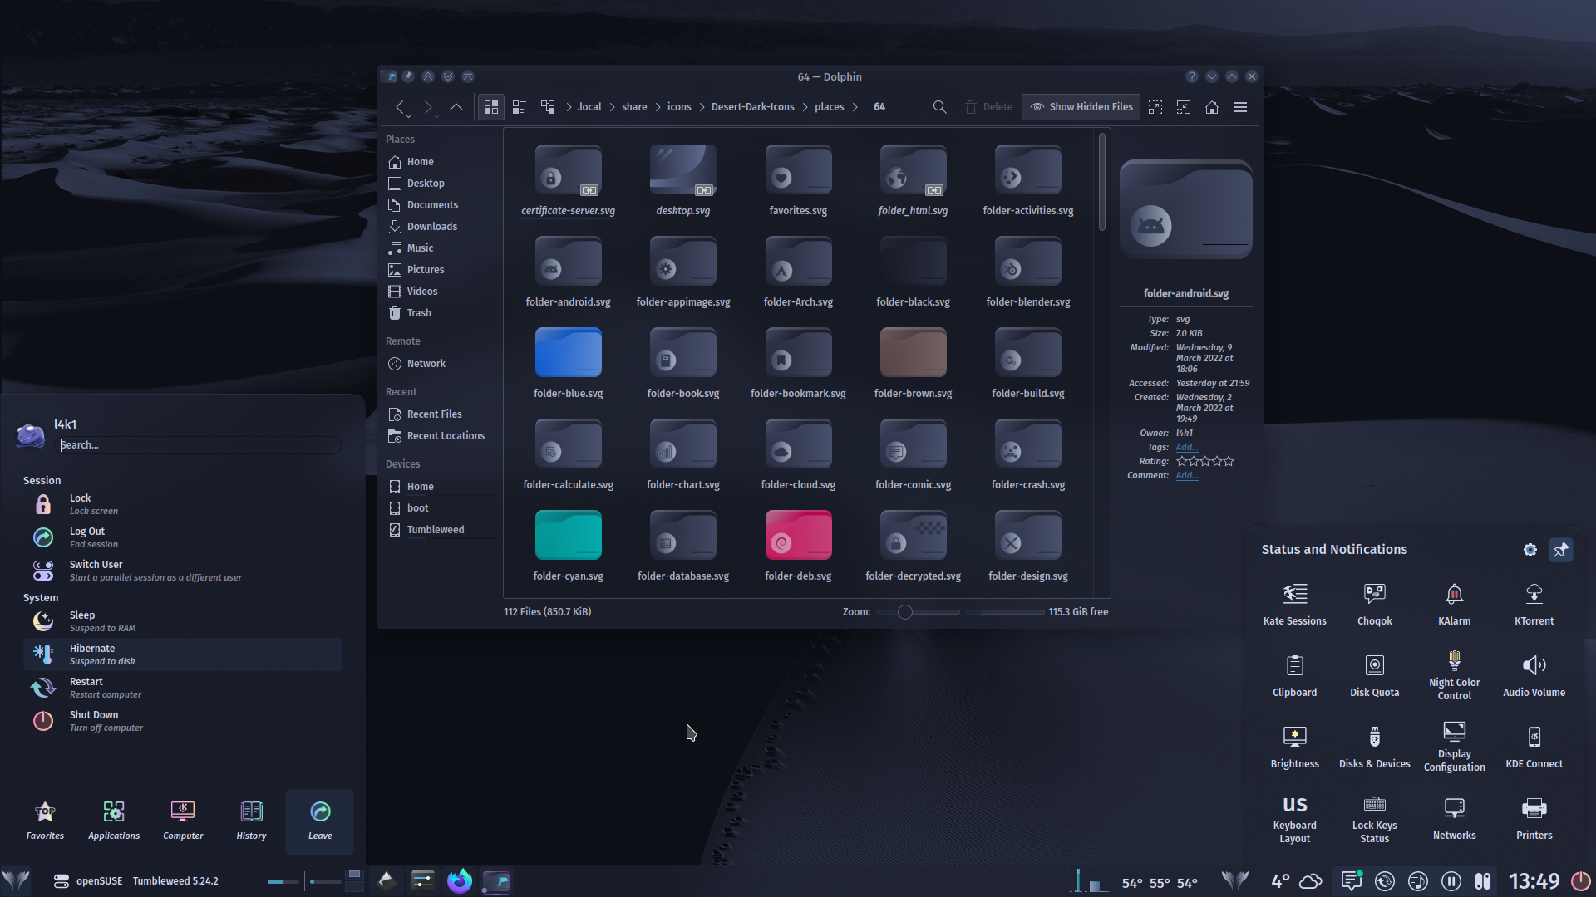Viewport: 1596px width, 897px height.
Task: Switch to Applications tab in launcher
Action: tap(114, 821)
